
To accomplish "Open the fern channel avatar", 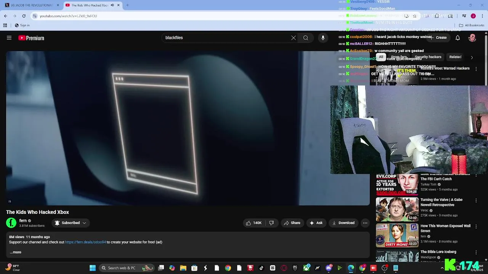I will tap(11, 223).
